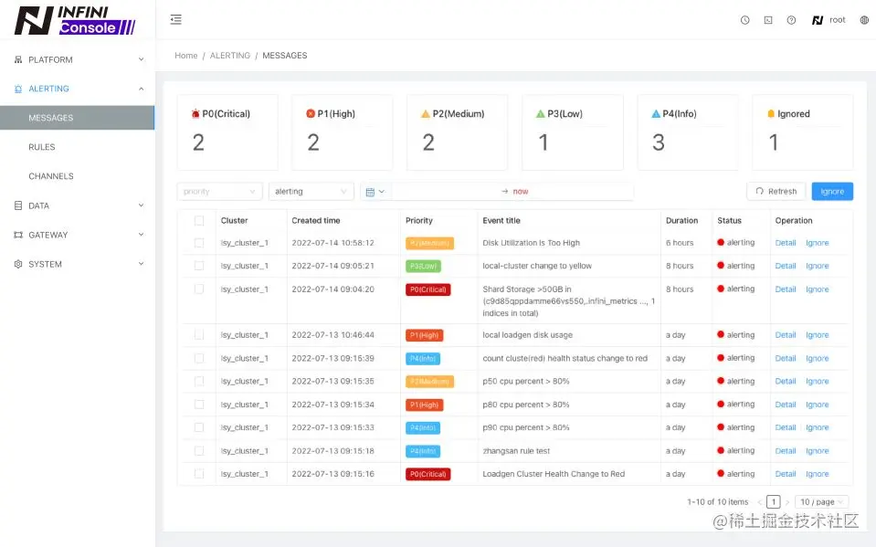This screenshot has height=547, width=876.
Task: Click the INFINI Console logo
Action: coord(75,21)
